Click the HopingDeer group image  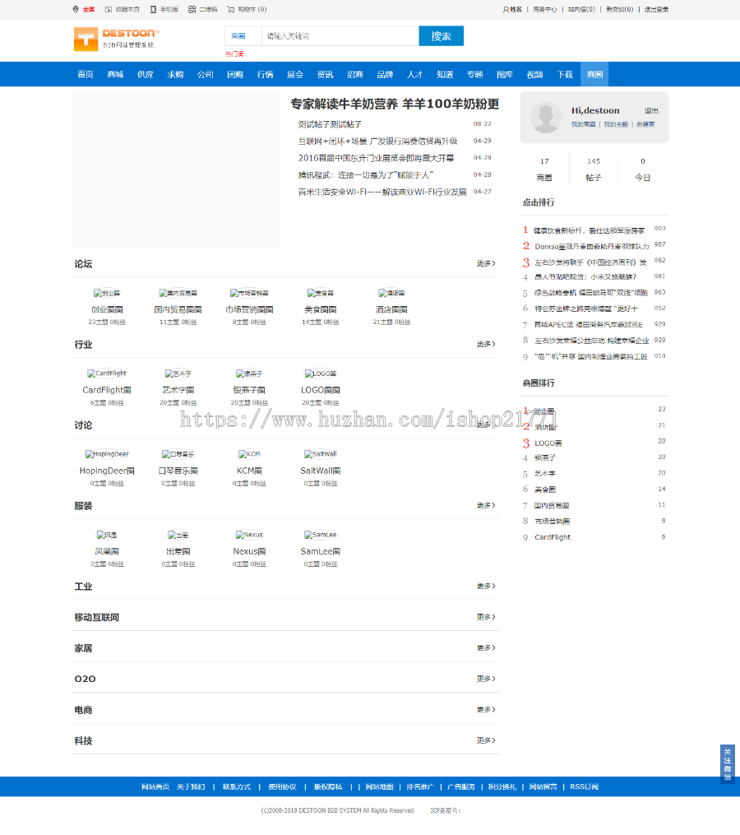[x=107, y=454]
